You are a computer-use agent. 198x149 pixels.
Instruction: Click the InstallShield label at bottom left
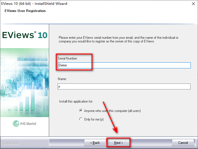tap(11, 143)
